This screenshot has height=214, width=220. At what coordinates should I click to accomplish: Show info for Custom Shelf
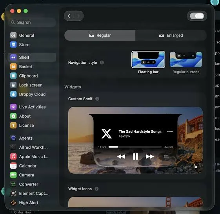pos(97,99)
